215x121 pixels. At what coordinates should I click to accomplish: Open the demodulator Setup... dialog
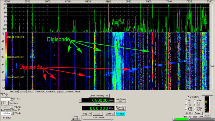tap(198, 113)
